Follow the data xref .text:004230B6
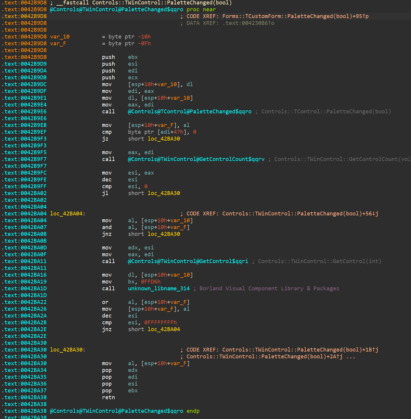This screenshot has height=419, width=411. (x=248, y=23)
